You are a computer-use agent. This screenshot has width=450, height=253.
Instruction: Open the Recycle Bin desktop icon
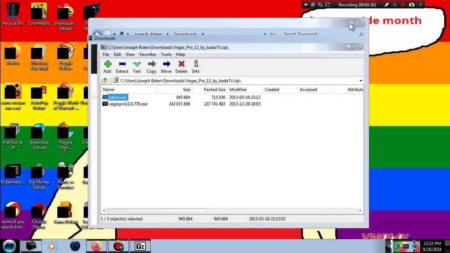13,14
